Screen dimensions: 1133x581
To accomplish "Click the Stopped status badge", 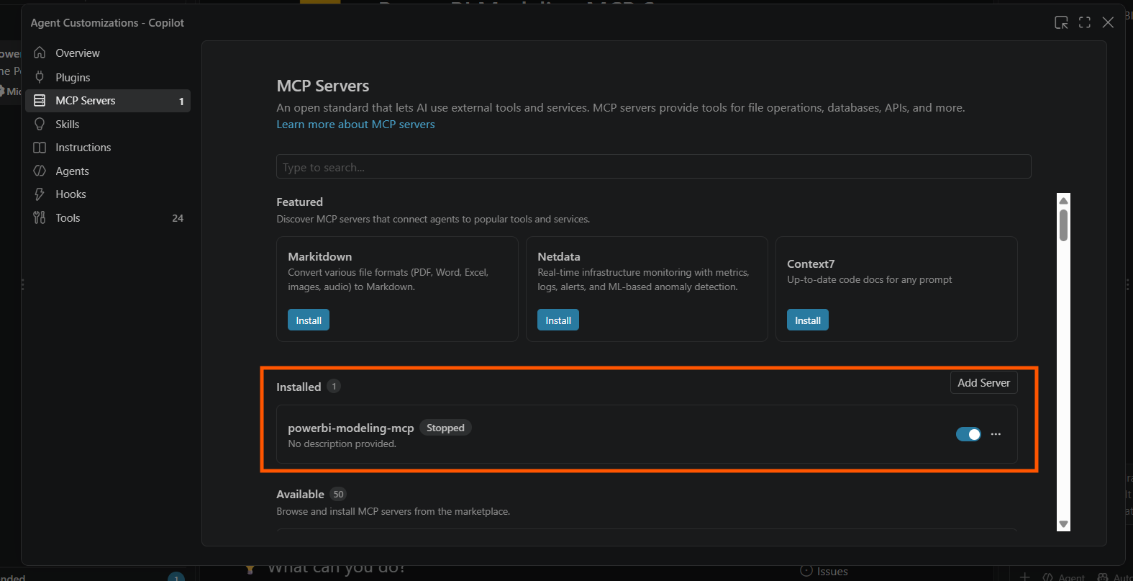I will tap(445, 428).
